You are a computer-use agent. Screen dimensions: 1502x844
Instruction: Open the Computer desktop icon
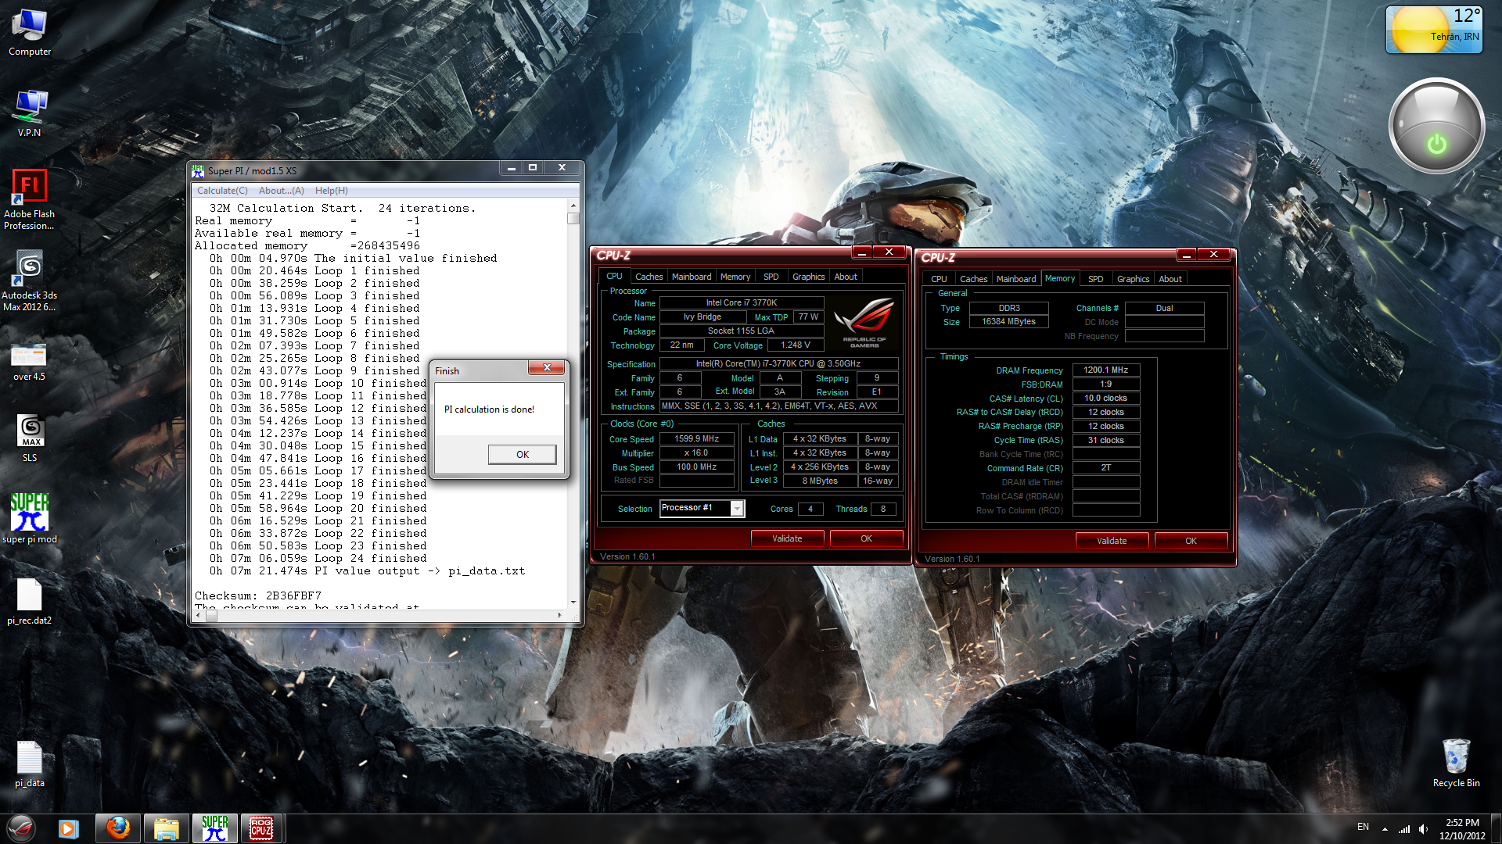30,34
